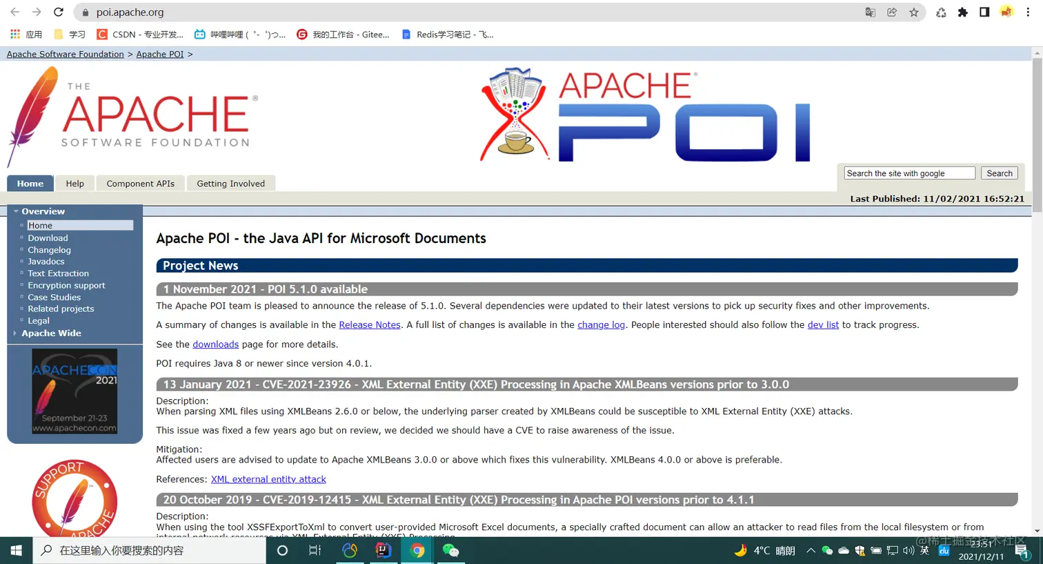Open Related projects in the sidebar
This screenshot has height=564, width=1043.
[61, 309]
